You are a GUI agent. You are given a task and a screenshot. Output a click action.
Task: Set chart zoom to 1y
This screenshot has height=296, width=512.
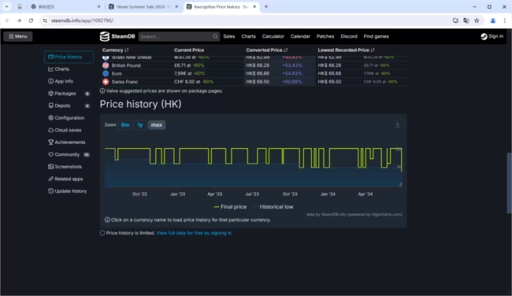140,125
